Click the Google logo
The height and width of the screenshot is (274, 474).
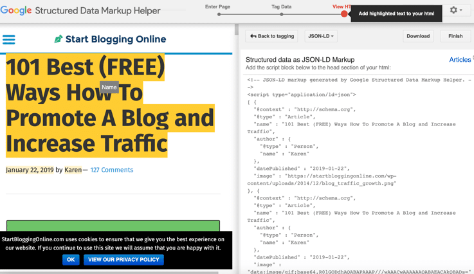[x=16, y=10]
